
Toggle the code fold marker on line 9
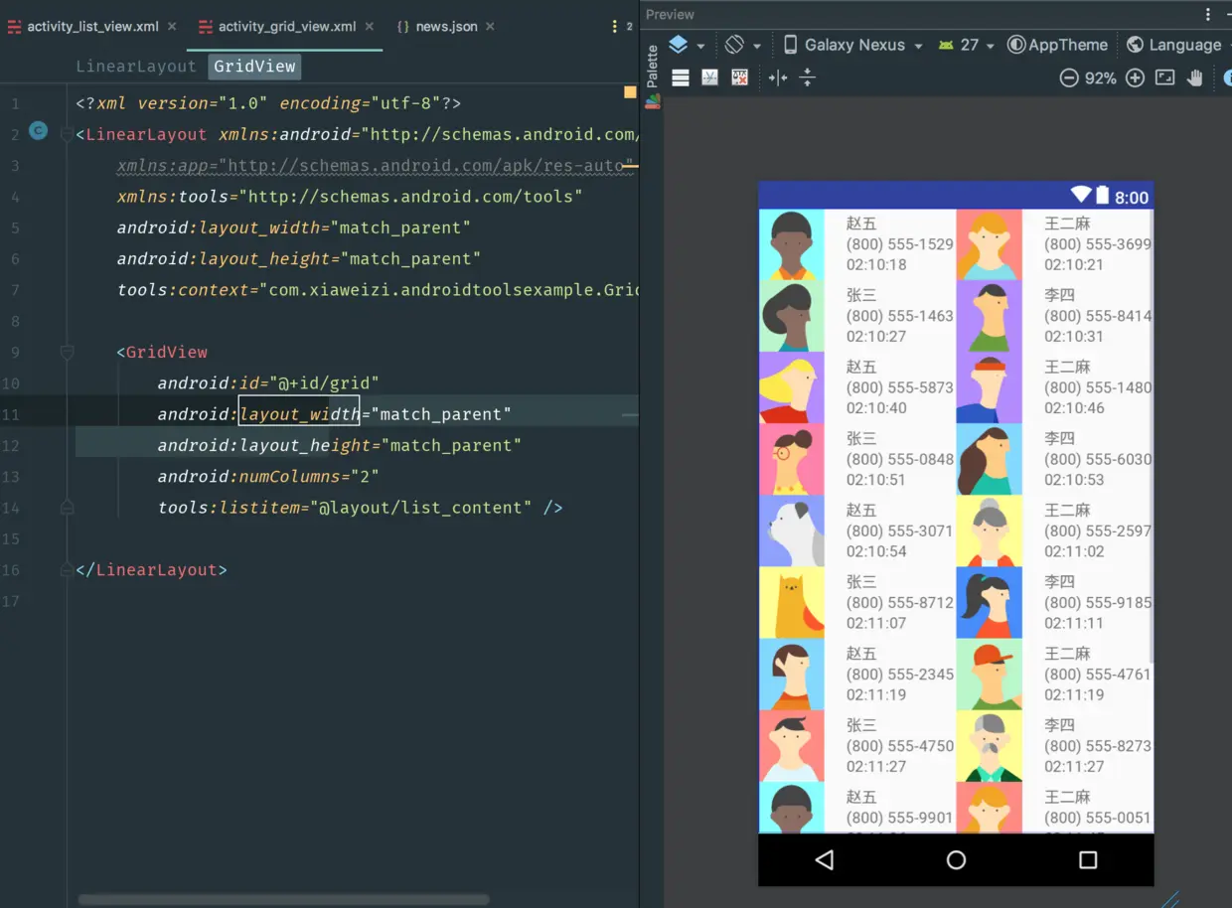66,352
